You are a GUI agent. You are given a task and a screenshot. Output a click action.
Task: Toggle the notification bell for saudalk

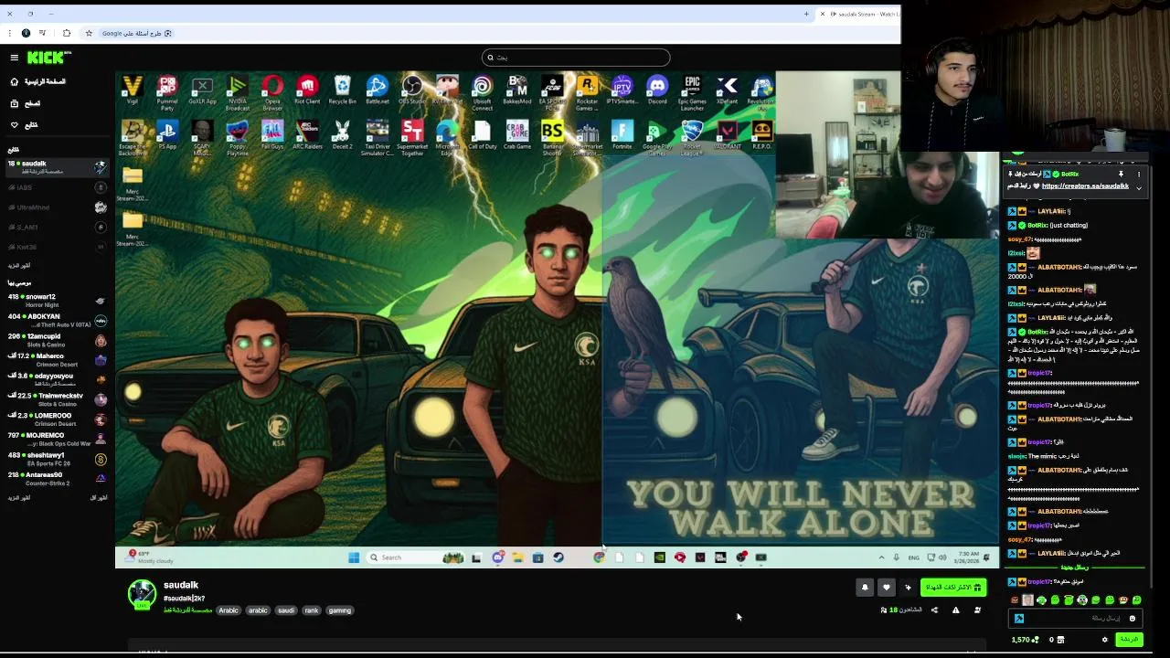(865, 588)
